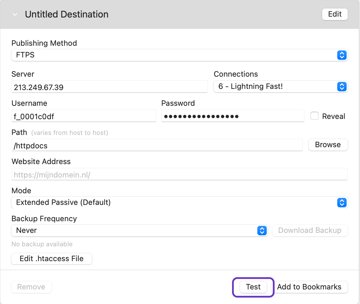
Task: Click the Edit button in header
Action: [335, 14]
